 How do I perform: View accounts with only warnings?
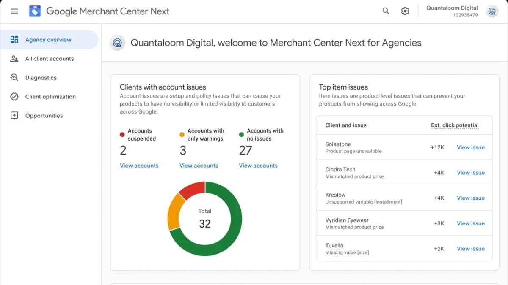coord(199,165)
